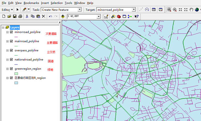Toggle nationalroad_polyline layer checkbox

11,60
